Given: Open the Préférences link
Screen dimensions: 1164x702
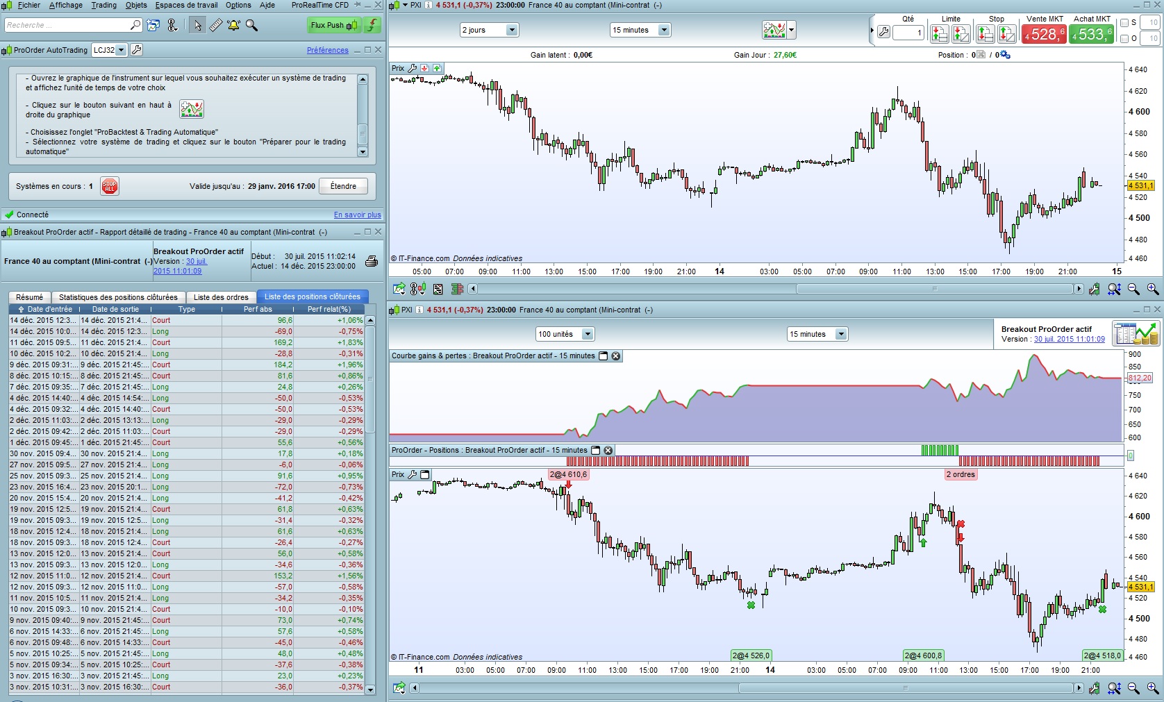Looking at the screenshot, I should tap(327, 50).
